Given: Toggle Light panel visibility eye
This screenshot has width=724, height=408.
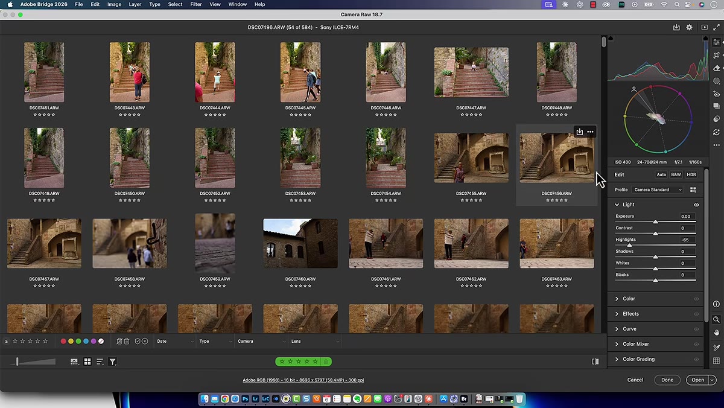Looking at the screenshot, I should click(x=696, y=205).
